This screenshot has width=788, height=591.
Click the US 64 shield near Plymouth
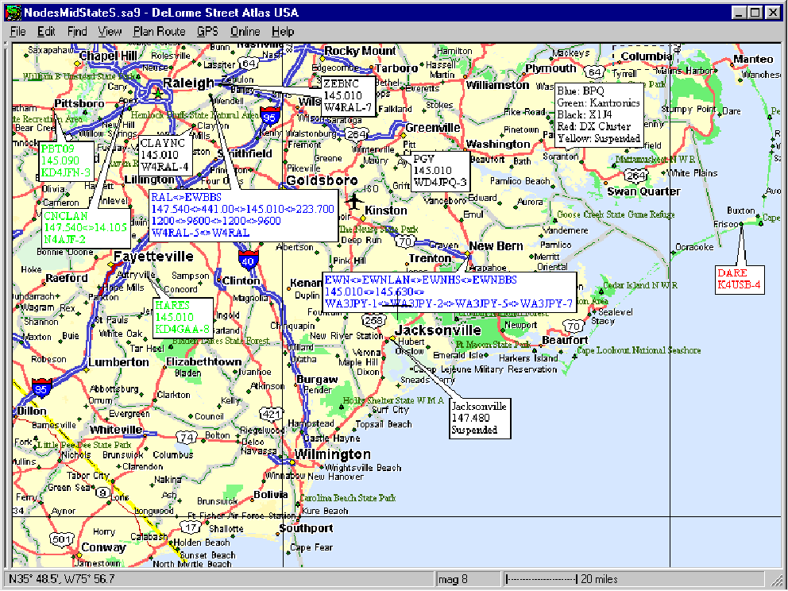(595, 72)
